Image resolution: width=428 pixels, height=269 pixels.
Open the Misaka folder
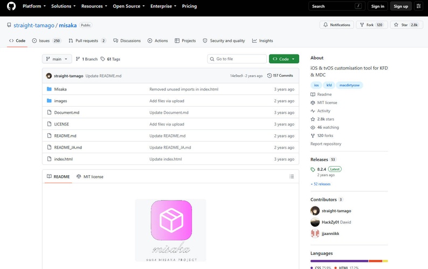pos(60,89)
